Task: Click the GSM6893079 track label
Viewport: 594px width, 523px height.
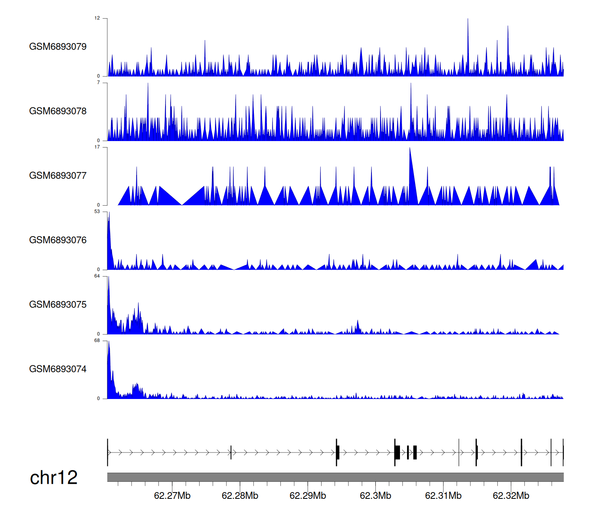Action: tap(58, 47)
